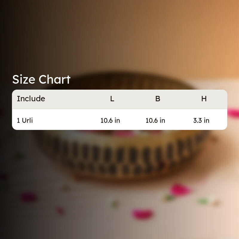Select the Include column header
The width and height of the screenshot is (239, 239).
click(31, 99)
